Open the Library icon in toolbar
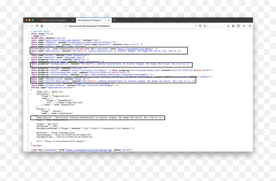This screenshot has width=276, height=181. pos(233,26)
